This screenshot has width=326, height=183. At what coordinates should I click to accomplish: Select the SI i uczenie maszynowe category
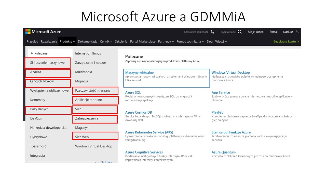coord(47,63)
